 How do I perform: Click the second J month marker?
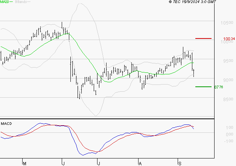(x=99, y=164)
